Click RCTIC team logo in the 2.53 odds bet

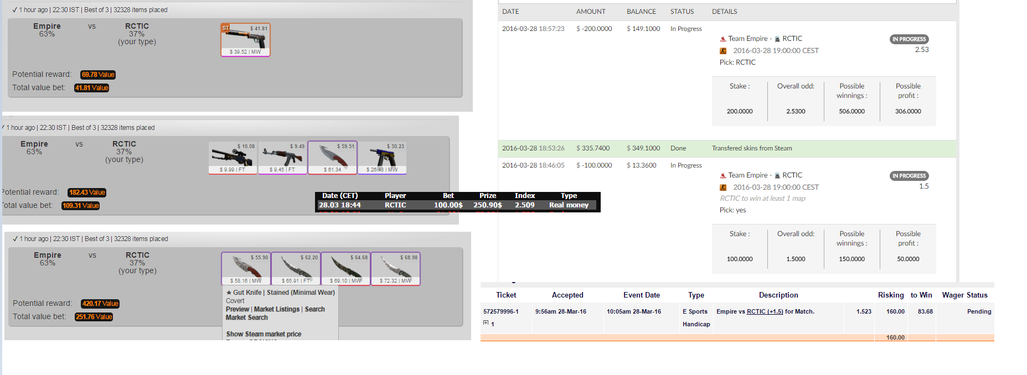click(x=777, y=39)
